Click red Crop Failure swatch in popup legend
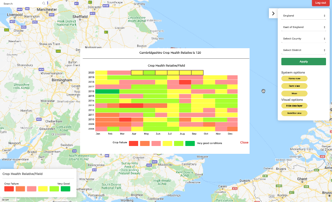Screen dimensions: 332x202 click(x=134, y=144)
